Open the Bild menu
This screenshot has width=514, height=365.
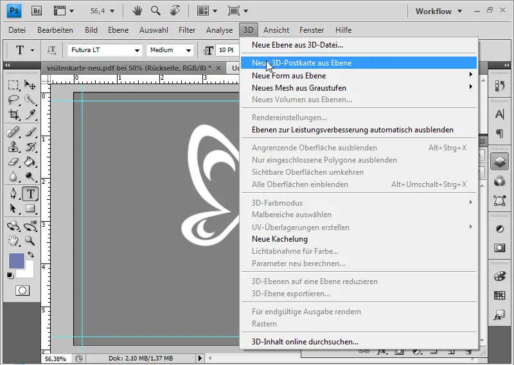pyautogui.click(x=91, y=30)
